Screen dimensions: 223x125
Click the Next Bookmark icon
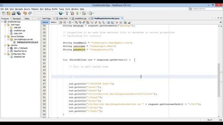(x=100, y=22)
